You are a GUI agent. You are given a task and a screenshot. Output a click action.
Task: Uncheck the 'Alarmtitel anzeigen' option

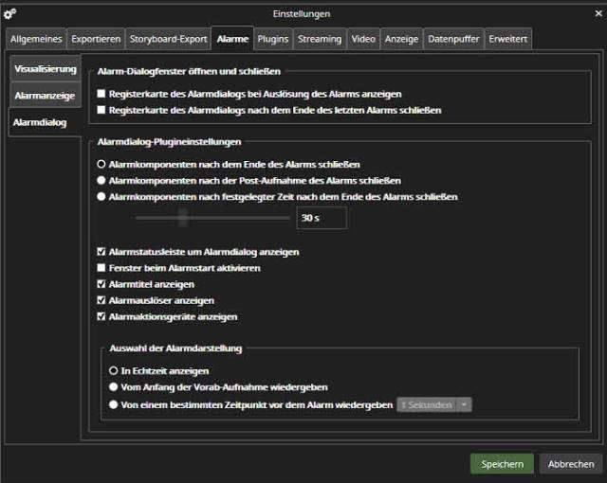[102, 285]
